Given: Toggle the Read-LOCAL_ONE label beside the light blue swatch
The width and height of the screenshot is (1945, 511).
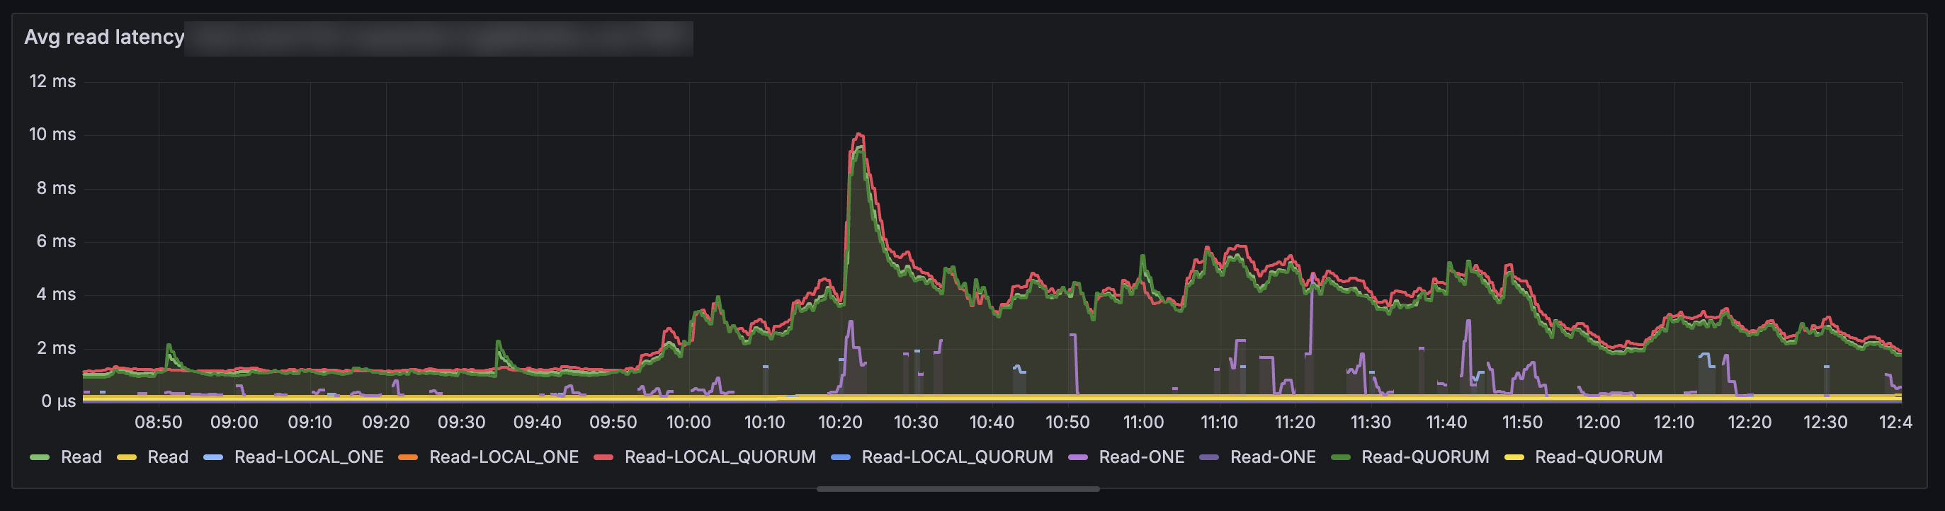Looking at the screenshot, I should [309, 457].
